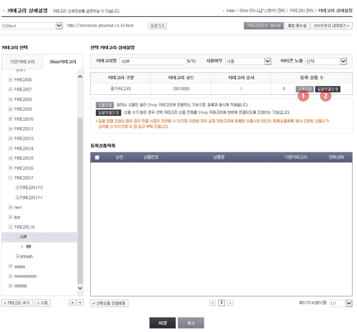The height and width of the screenshot is (332, 357).
Task: Move selected category up with arrow button
Action: [x=72, y=303]
